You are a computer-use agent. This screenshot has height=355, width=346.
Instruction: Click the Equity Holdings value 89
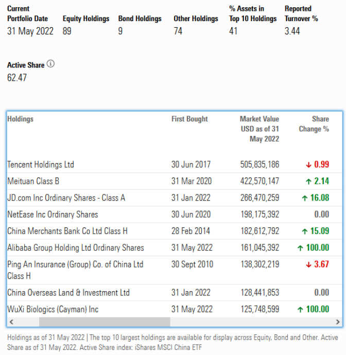tap(67, 31)
